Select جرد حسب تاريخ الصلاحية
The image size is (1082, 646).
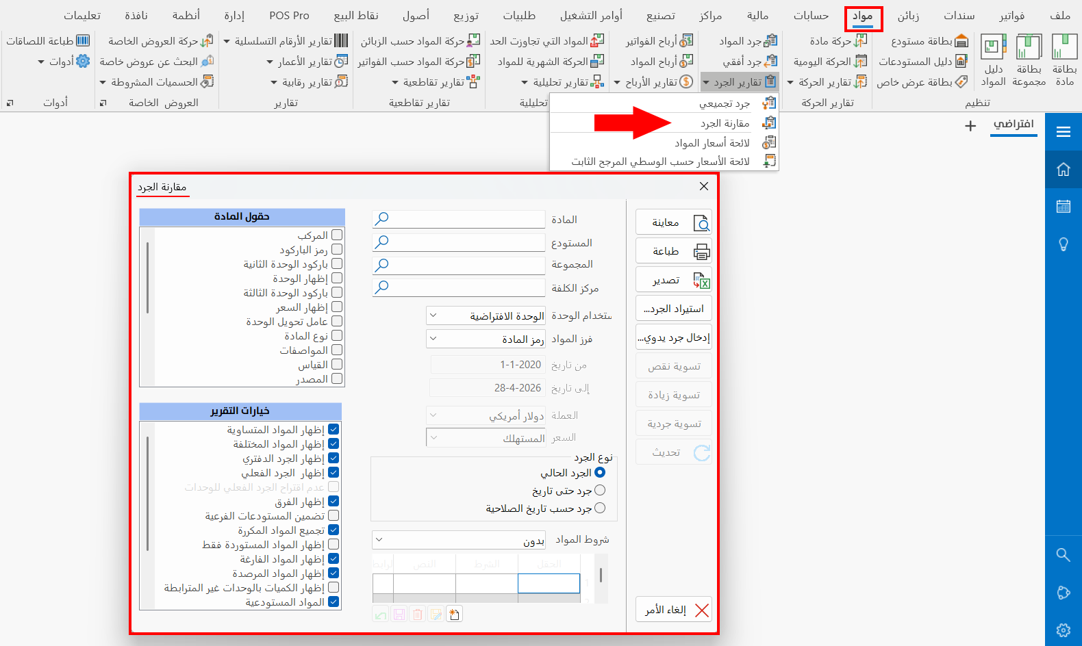coord(600,508)
